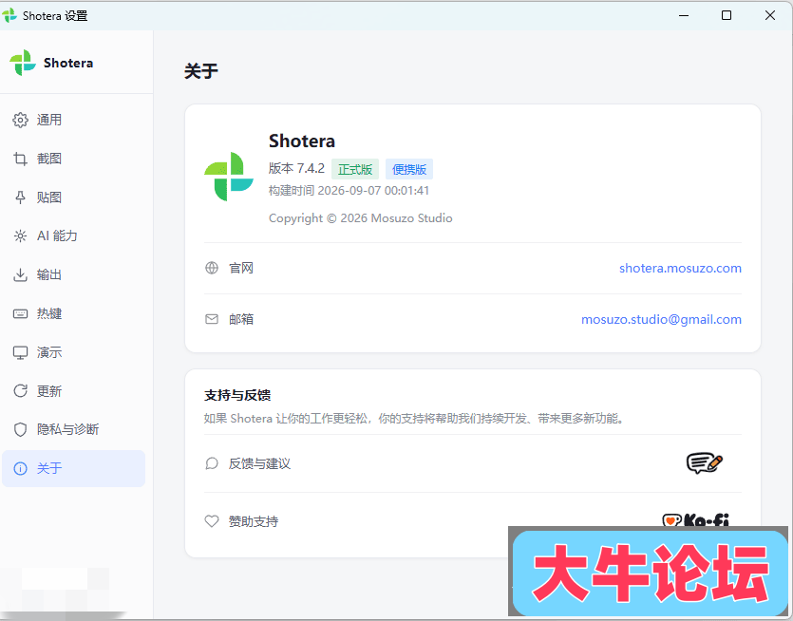
Task: Go to the AI 能力 settings page
Action: coord(73,236)
